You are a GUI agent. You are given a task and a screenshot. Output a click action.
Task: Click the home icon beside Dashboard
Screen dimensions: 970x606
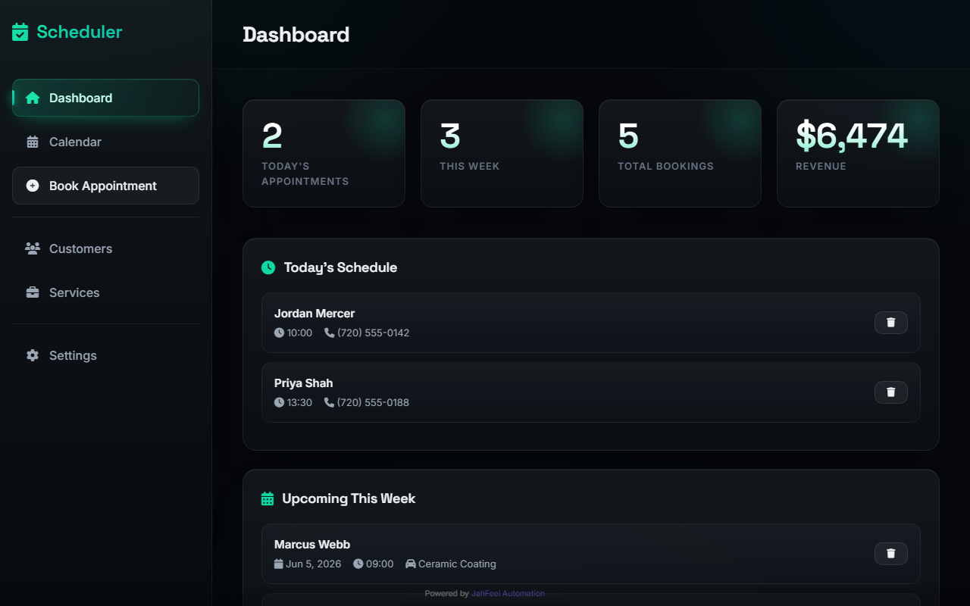33,98
